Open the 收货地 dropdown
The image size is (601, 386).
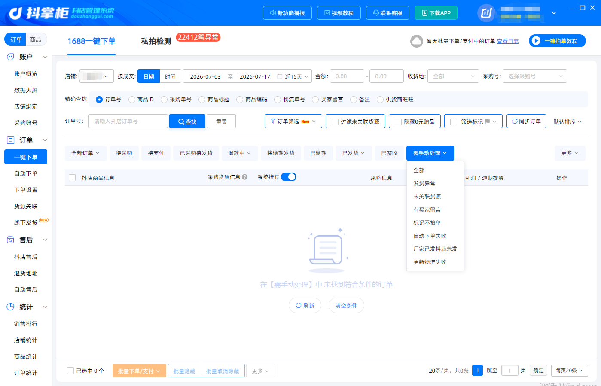tap(453, 76)
